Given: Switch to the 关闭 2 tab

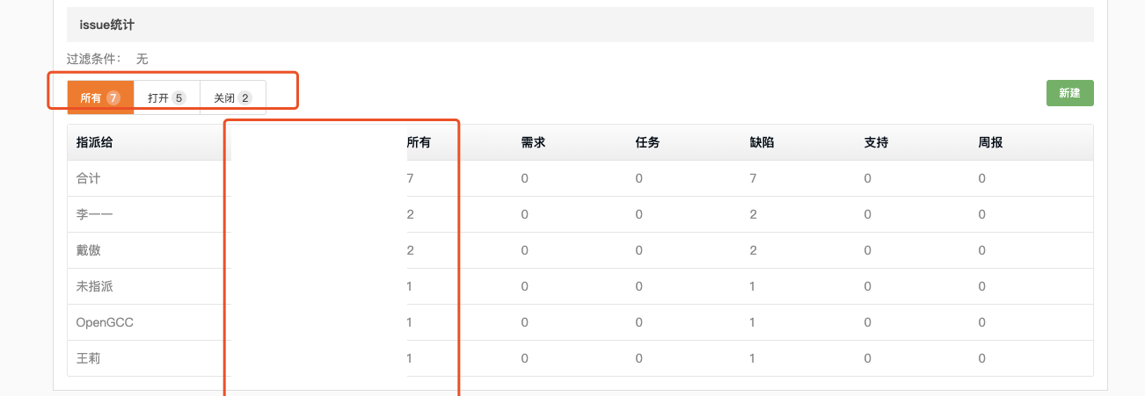Looking at the screenshot, I should (x=233, y=97).
